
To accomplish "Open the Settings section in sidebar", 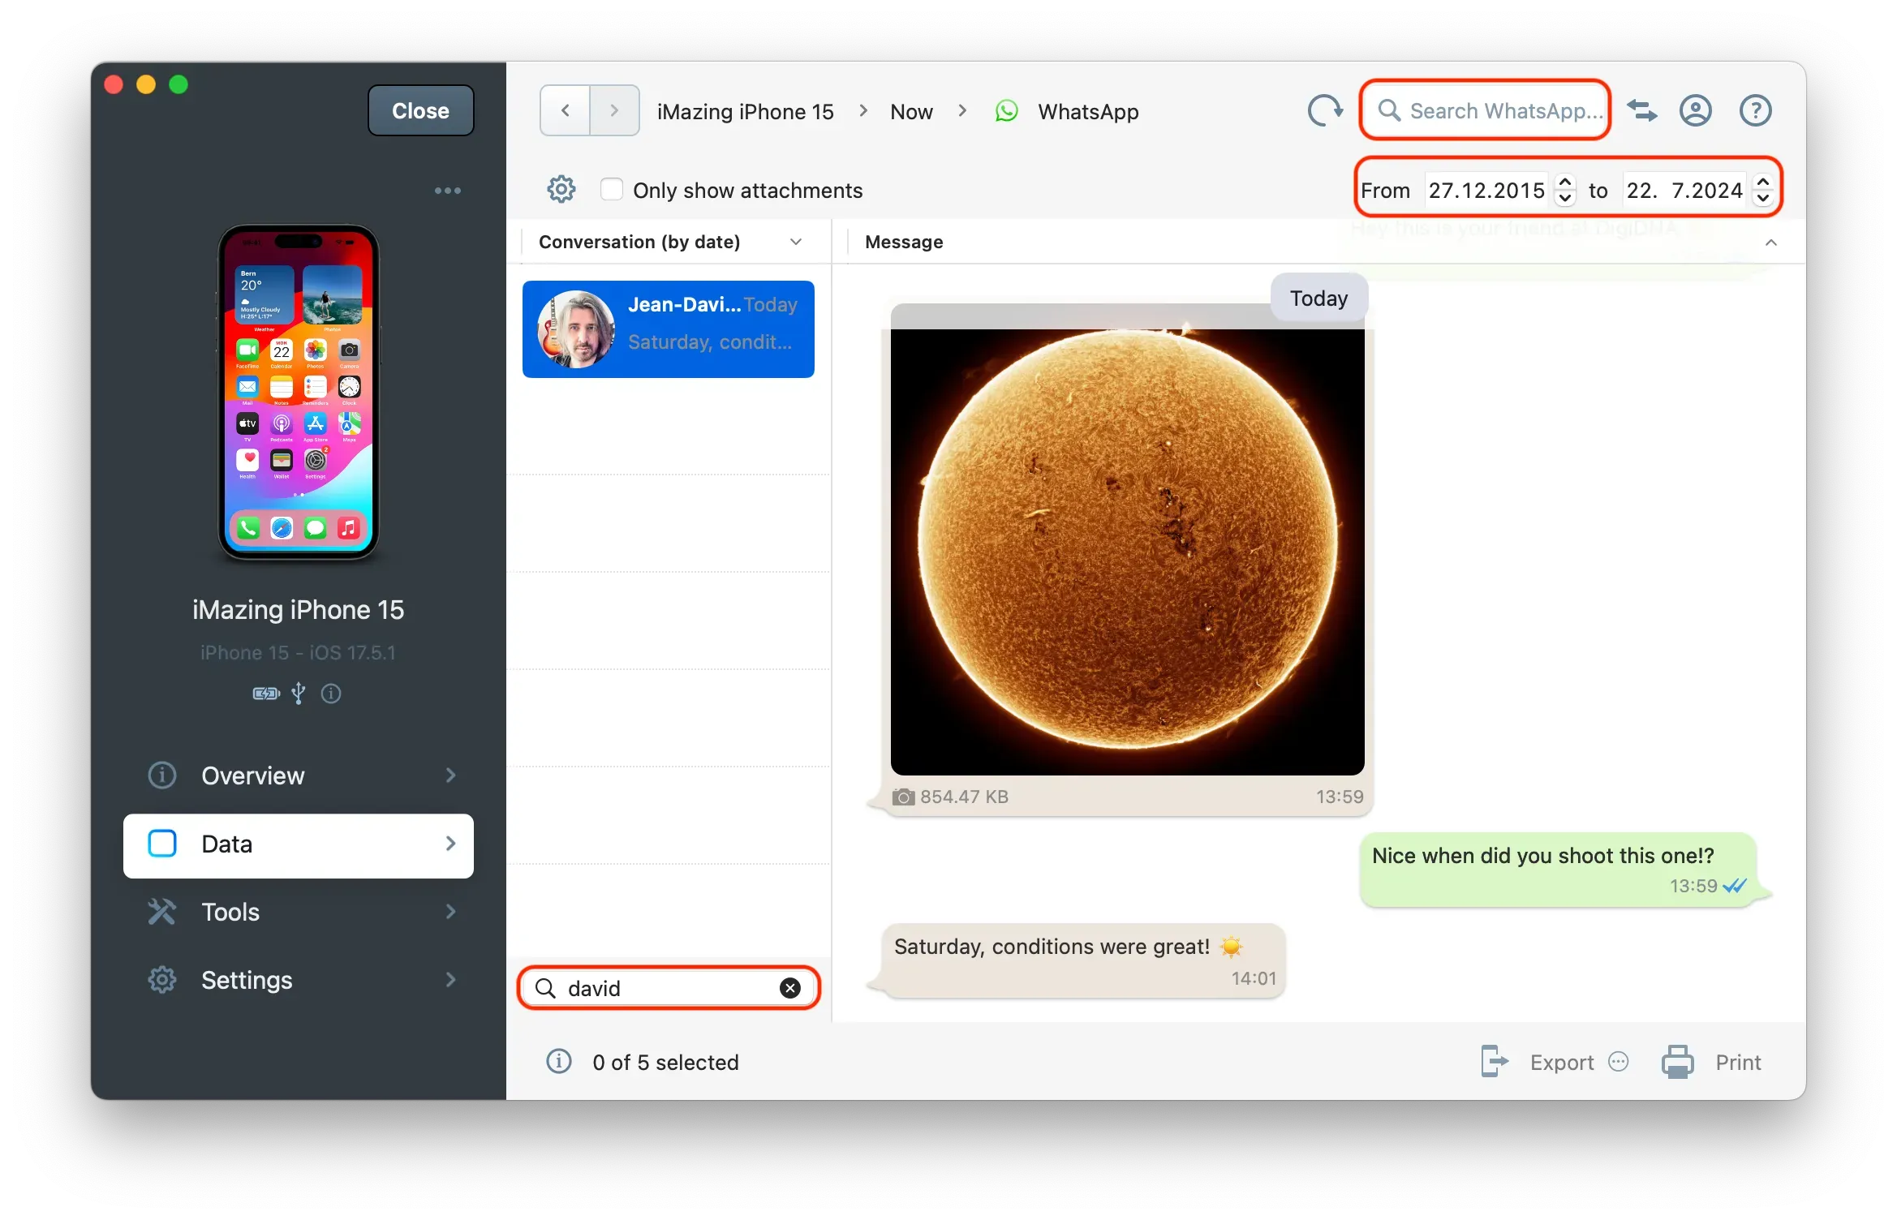I will pyautogui.click(x=298, y=980).
